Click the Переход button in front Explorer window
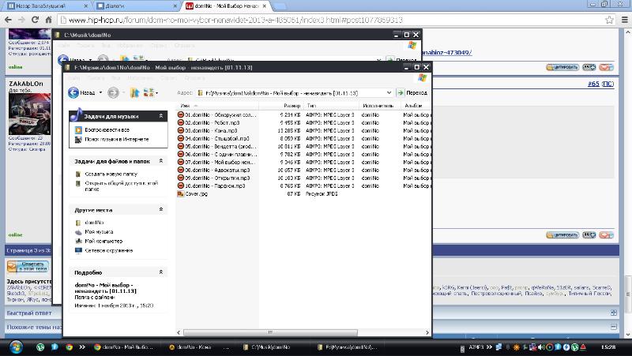The image size is (632, 356). click(412, 92)
